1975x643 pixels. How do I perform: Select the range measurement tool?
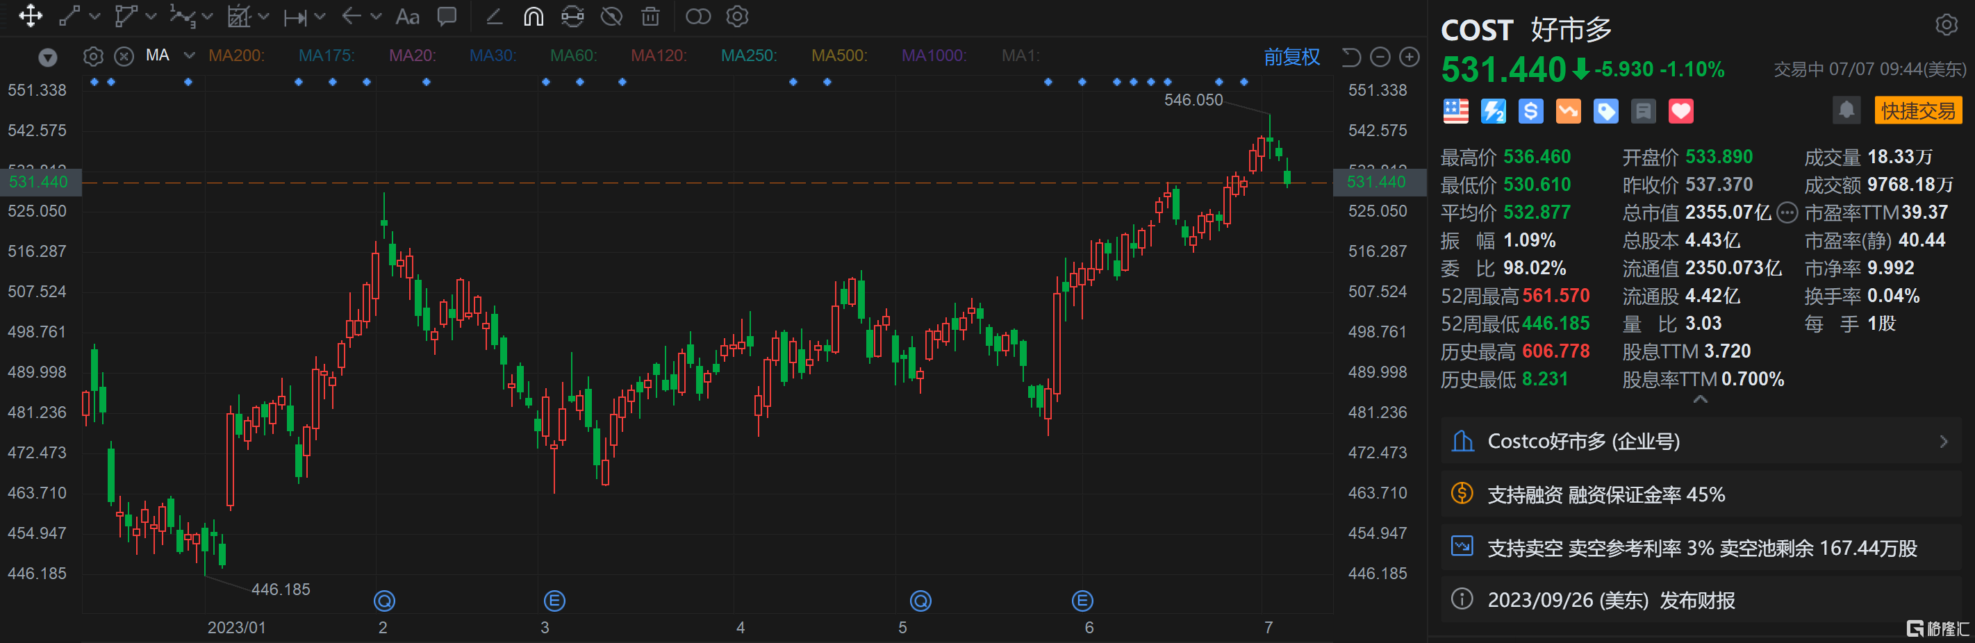click(295, 16)
